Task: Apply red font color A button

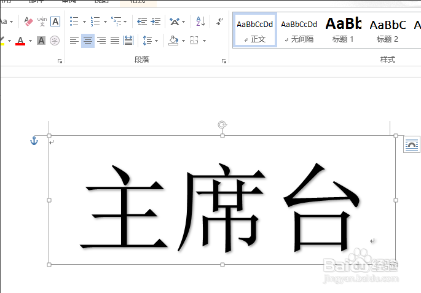Action: (20, 41)
